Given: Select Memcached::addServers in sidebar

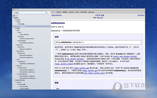Looking at the screenshot, I should pos(26,57).
